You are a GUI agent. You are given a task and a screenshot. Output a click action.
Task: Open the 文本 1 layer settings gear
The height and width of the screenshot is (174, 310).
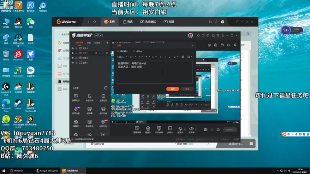[96, 53]
